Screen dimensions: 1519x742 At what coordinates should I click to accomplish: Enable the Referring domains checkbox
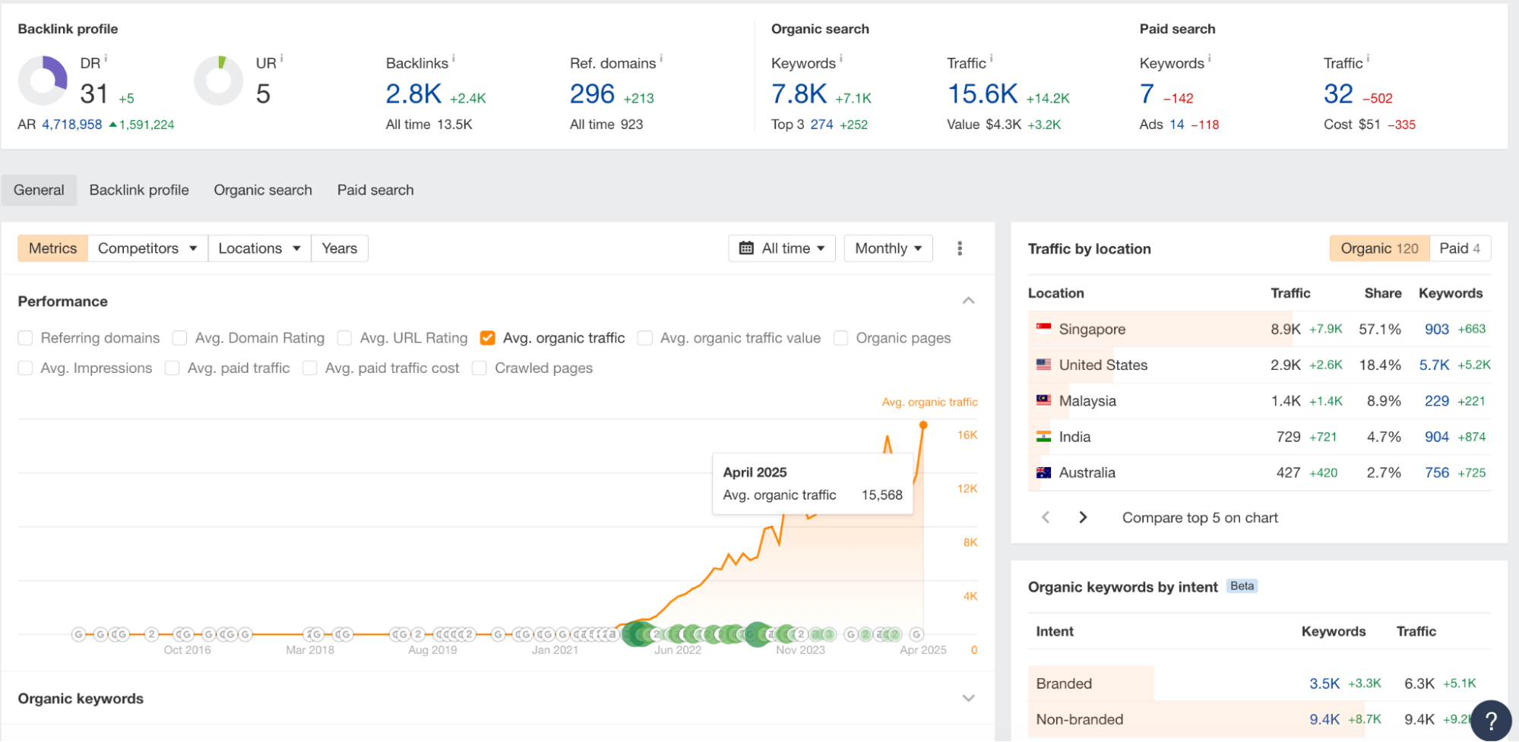(x=26, y=338)
